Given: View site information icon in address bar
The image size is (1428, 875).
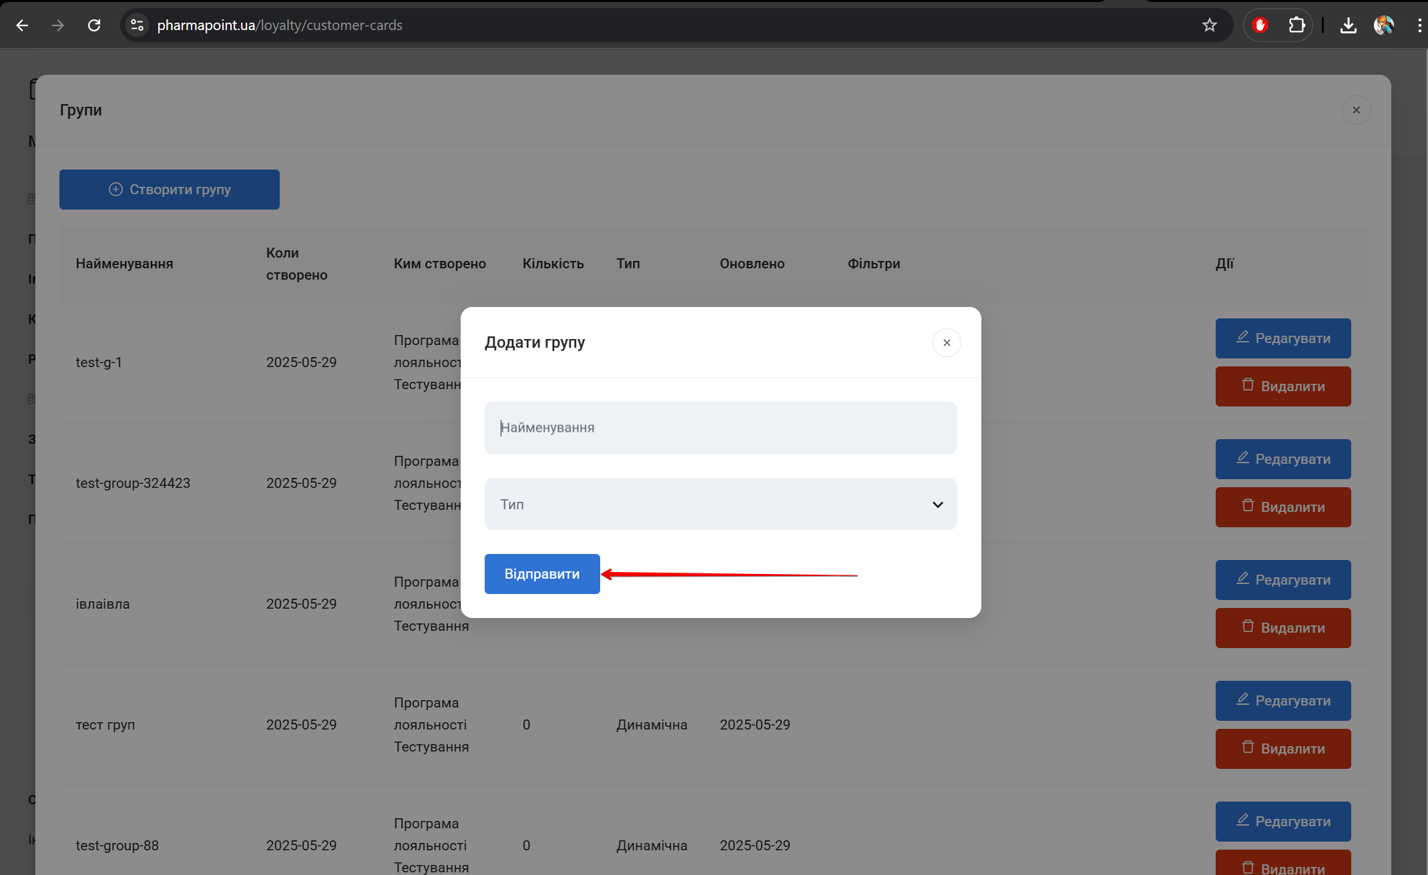Looking at the screenshot, I should pyautogui.click(x=137, y=25).
